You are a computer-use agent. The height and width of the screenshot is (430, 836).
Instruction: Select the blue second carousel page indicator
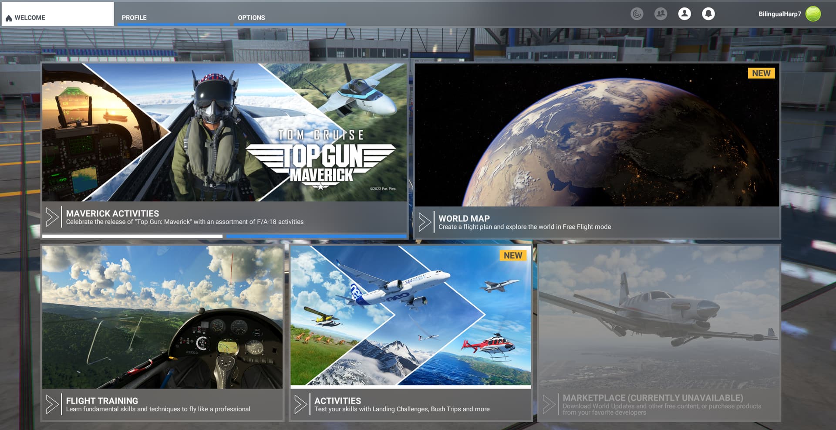[316, 236]
